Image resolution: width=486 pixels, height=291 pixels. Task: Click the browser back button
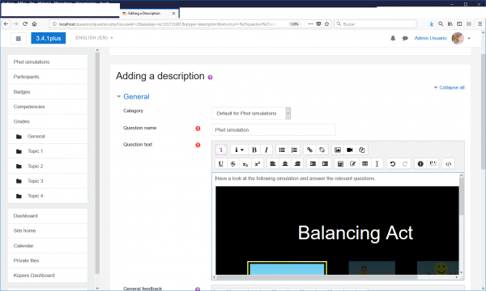click(6, 23)
